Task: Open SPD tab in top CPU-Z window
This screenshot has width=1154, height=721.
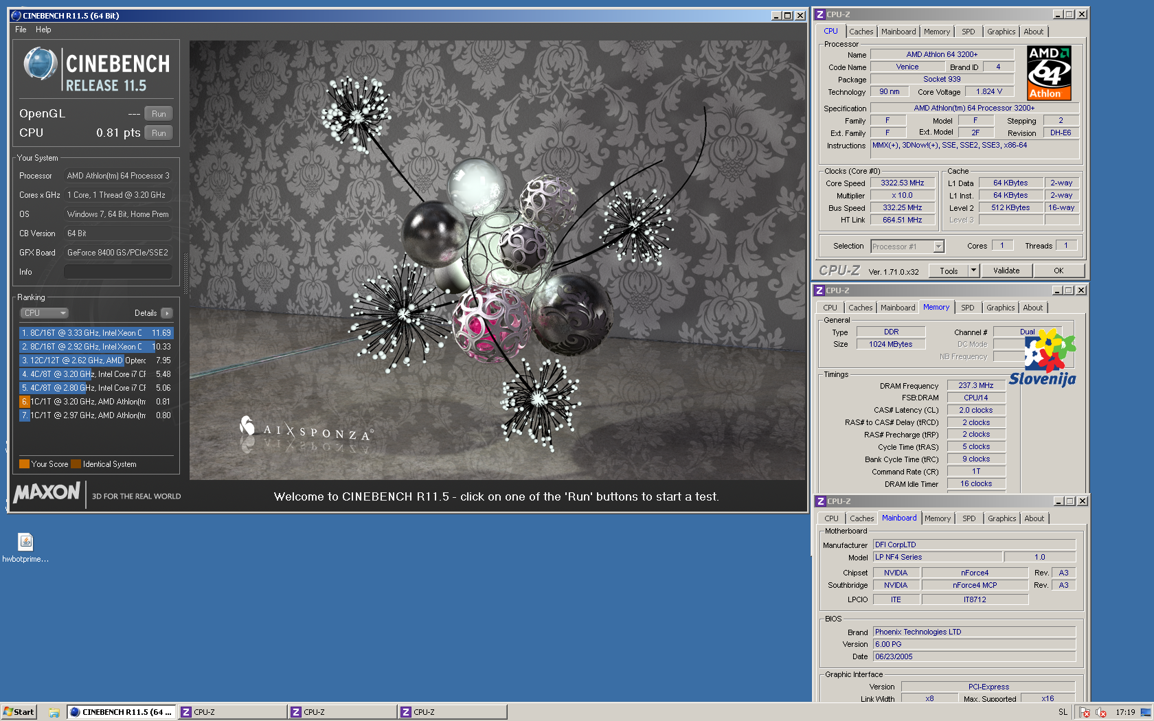Action: 968,32
